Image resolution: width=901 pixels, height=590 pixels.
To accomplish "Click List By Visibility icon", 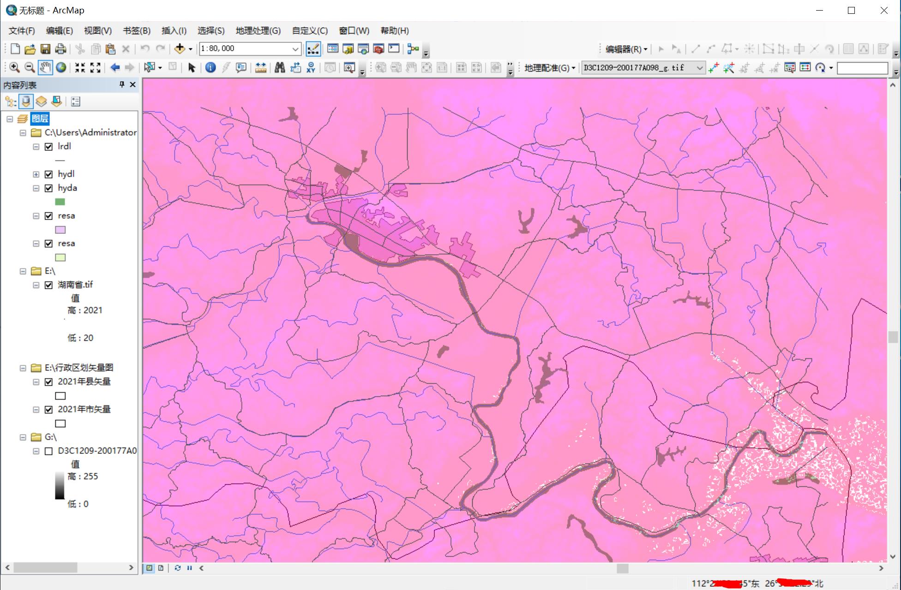I will (x=41, y=101).
